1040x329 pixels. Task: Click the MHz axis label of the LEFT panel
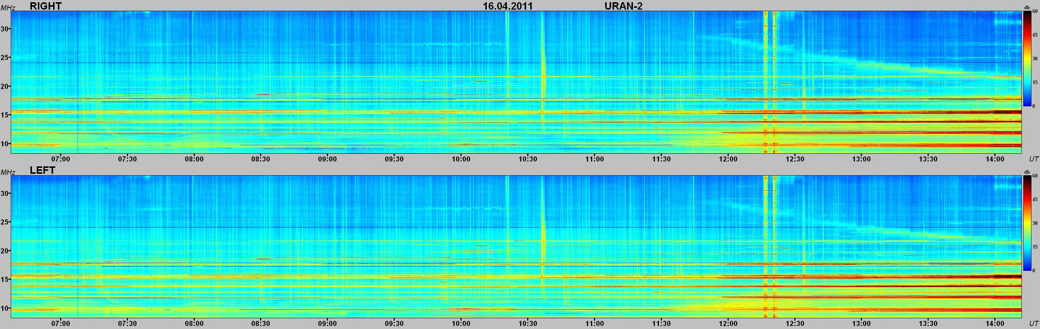8,173
